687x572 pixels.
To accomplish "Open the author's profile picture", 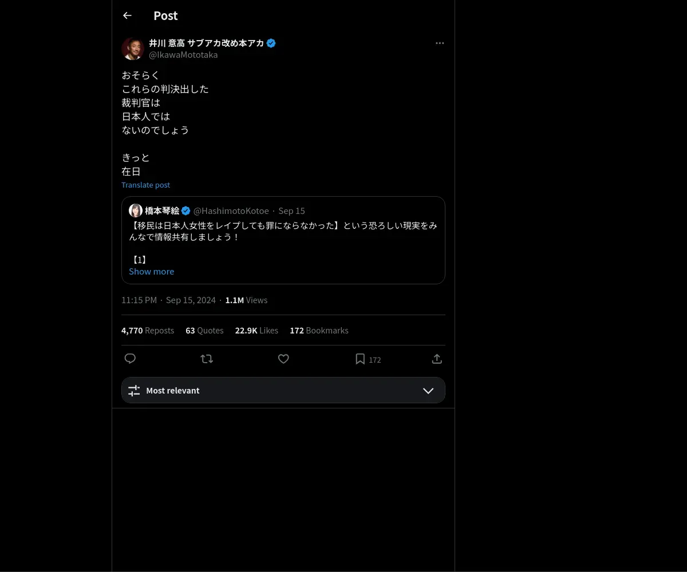I will click(x=133, y=49).
